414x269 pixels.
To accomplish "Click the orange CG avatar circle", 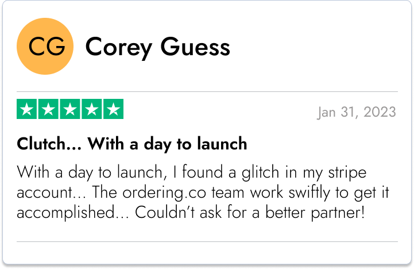I will click(45, 46).
